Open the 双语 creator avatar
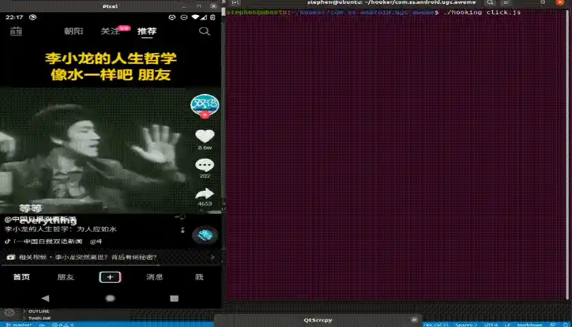Image resolution: width=572 pixels, height=327 pixels. tap(205, 104)
